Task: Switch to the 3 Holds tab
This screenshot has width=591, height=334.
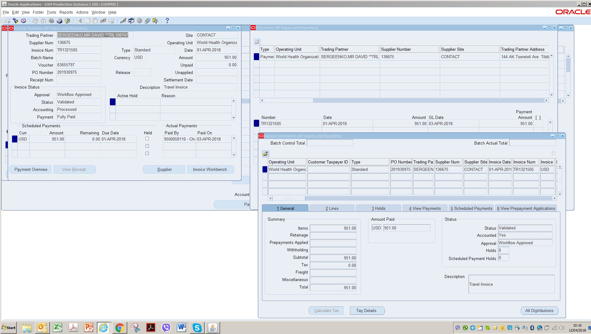Action: click(x=378, y=208)
